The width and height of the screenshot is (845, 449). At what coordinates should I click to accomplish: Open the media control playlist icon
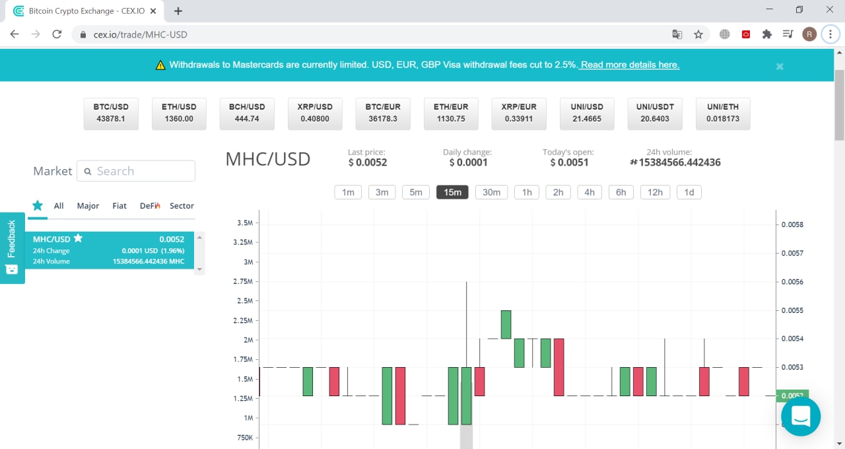(788, 34)
